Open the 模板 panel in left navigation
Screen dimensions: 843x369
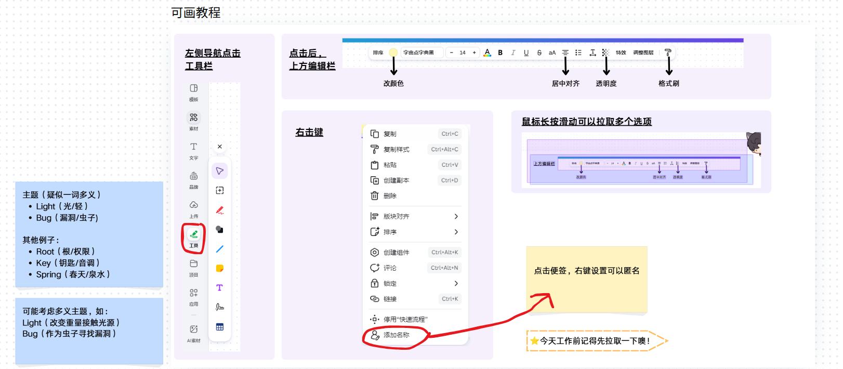click(193, 92)
